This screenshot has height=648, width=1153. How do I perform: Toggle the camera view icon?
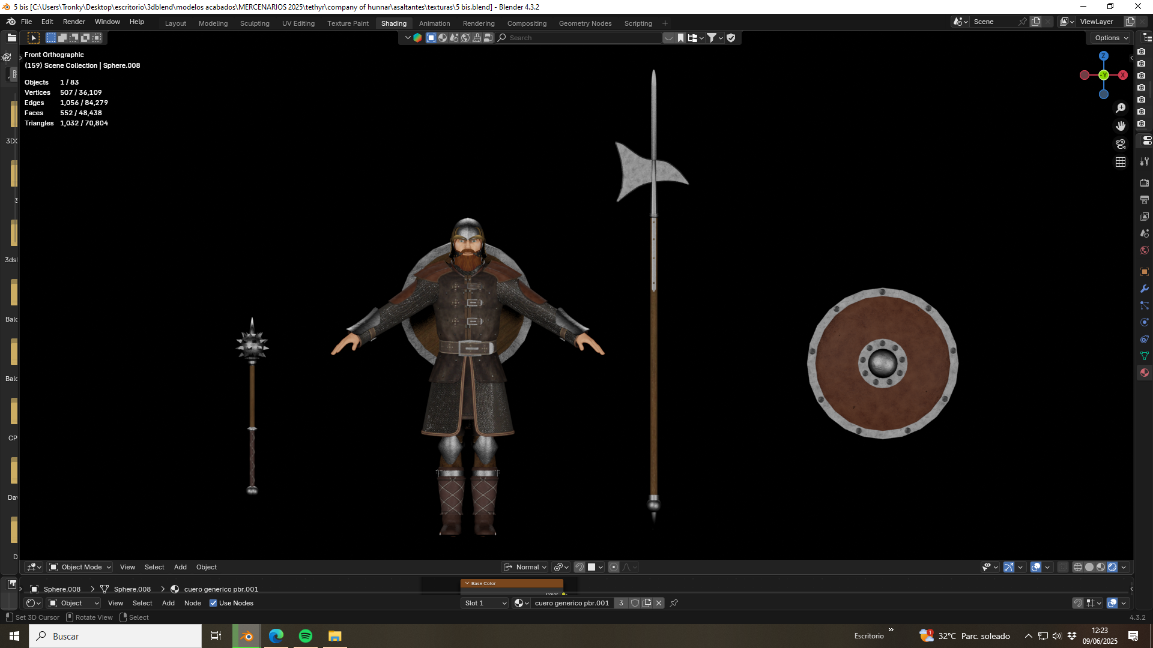click(x=1121, y=144)
